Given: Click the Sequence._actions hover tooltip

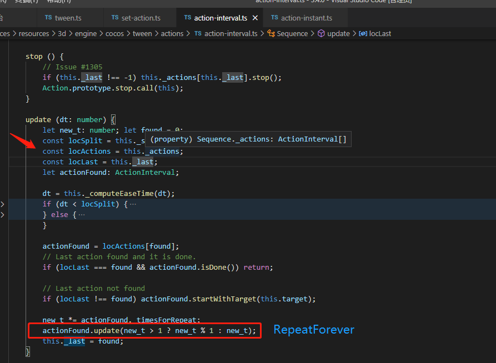Looking at the screenshot, I should pyautogui.click(x=248, y=139).
